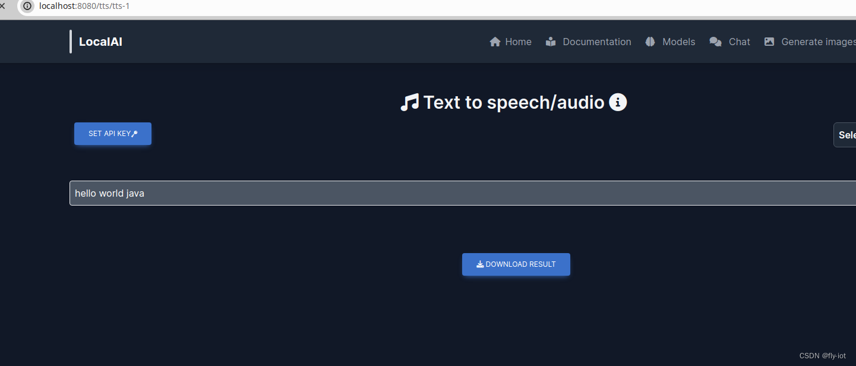Open the Home page link
Image resolution: width=856 pixels, height=366 pixels.
point(510,42)
